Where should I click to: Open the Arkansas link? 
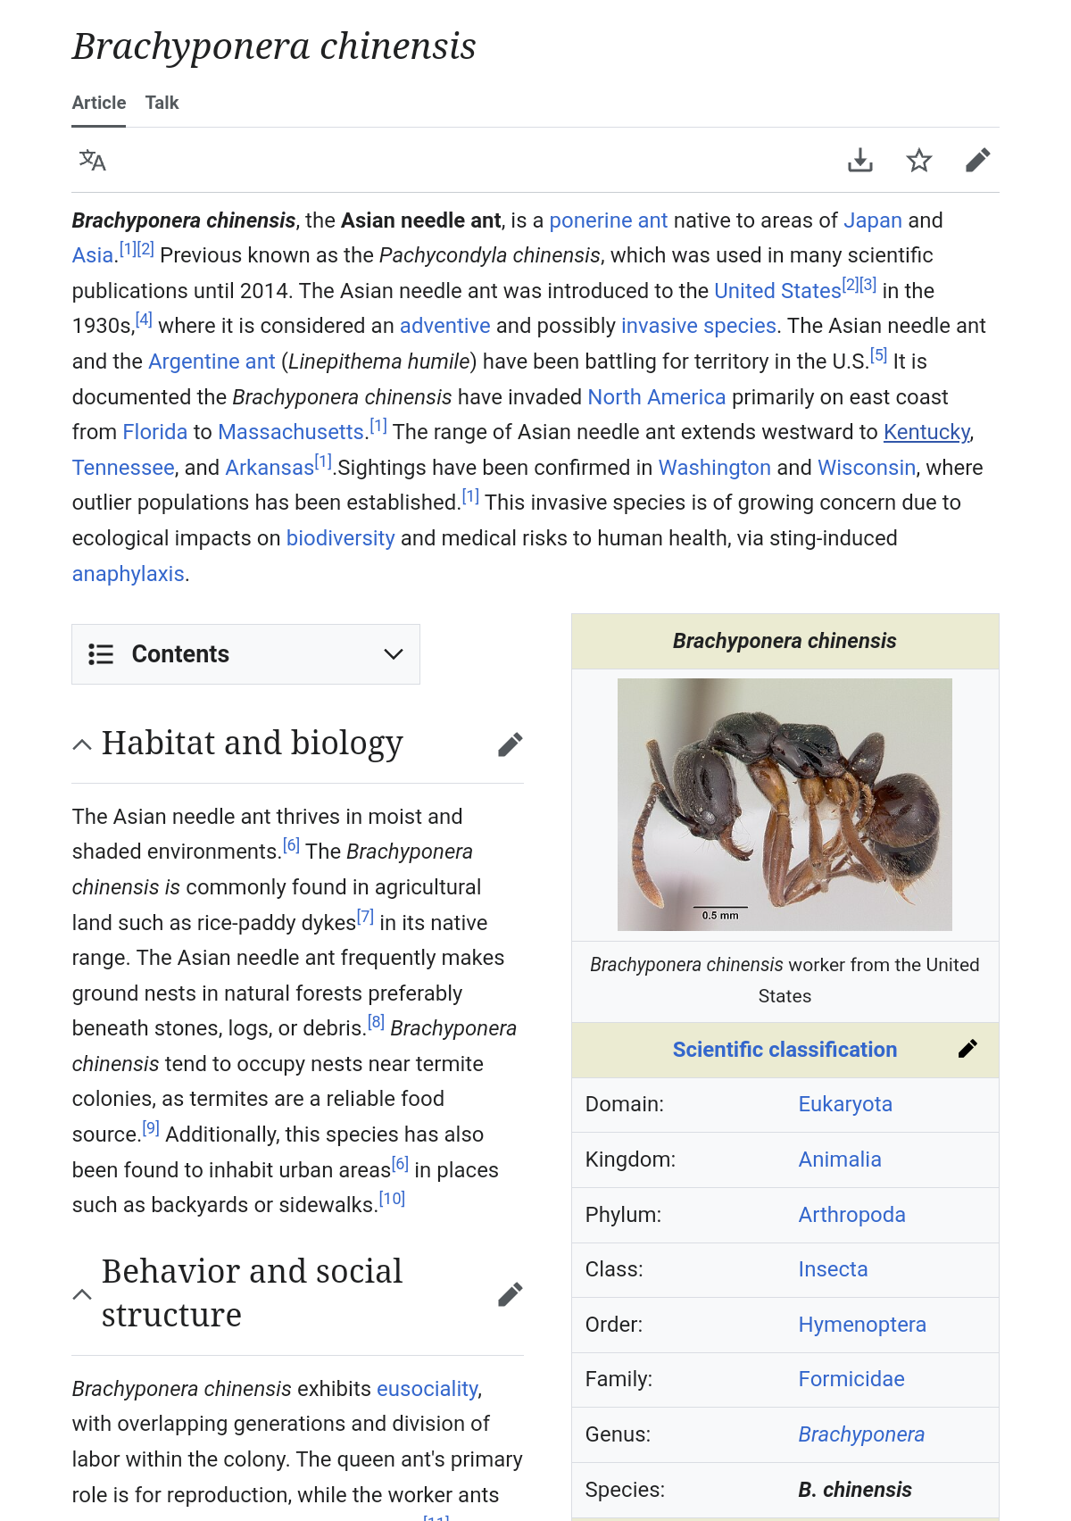[x=270, y=468]
